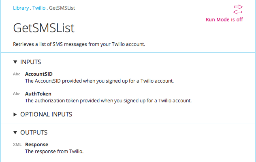Click the Run Mode arrows icon
This screenshot has height=162, width=256.
click(x=238, y=9)
